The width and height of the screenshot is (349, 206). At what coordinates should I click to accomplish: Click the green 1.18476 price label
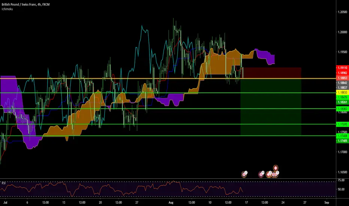click(342, 97)
